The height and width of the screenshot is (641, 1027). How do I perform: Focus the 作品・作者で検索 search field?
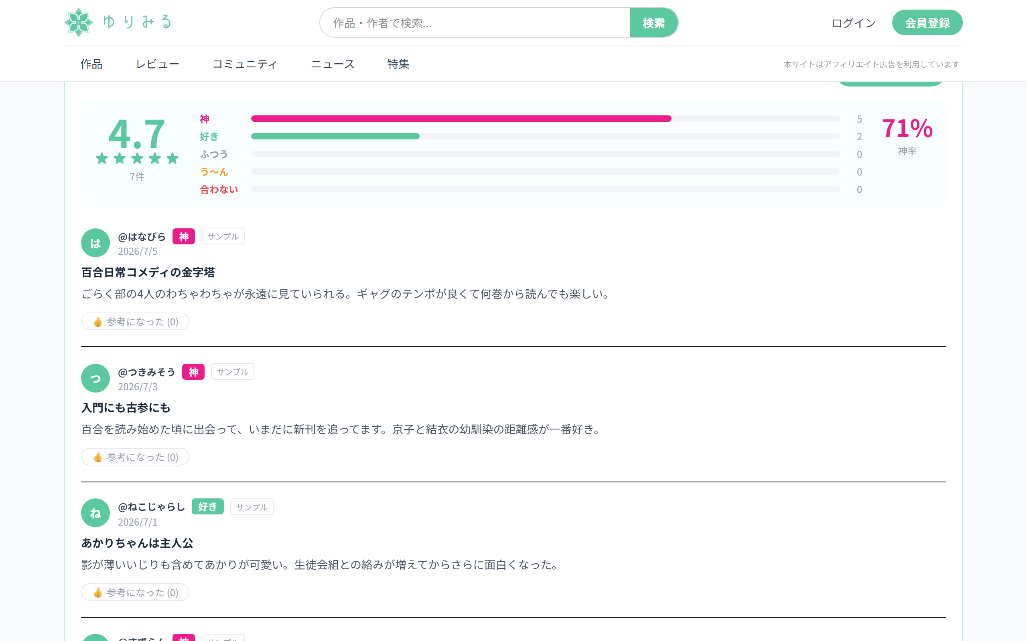coord(475,22)
